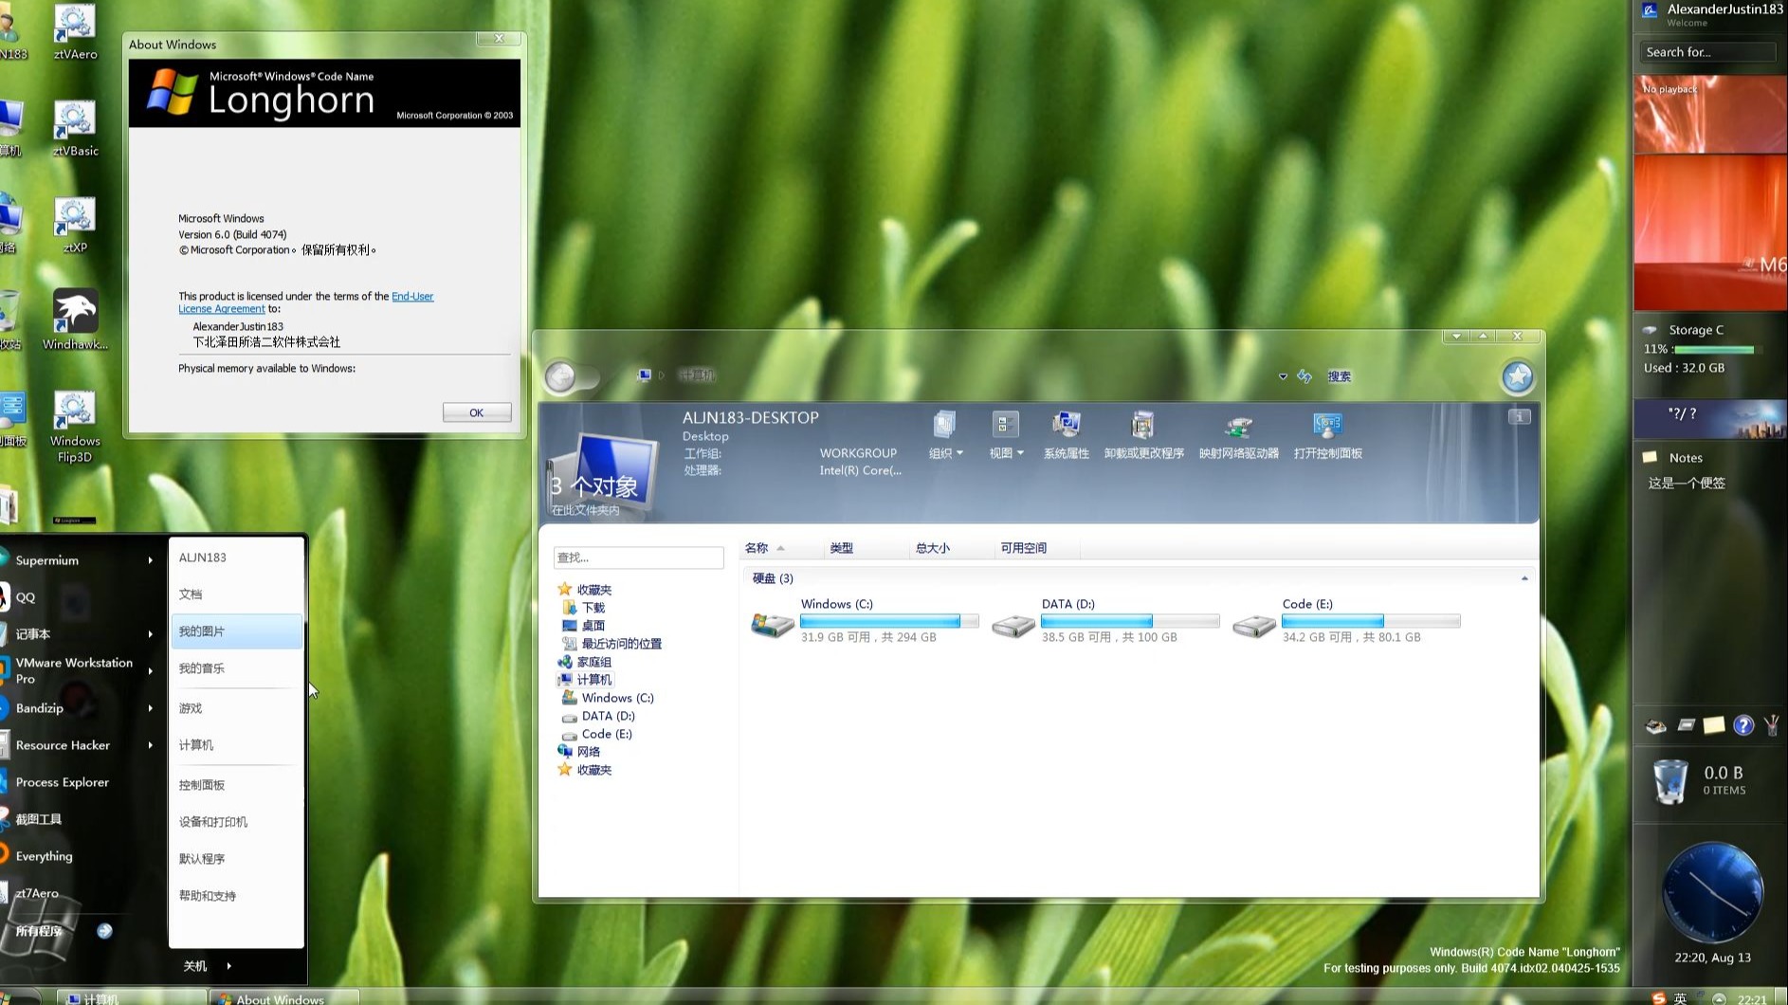Open 记事本 submenu arrow
Image resolution: width=1788 pixels, height=1005 pixels.
[150, 634]
